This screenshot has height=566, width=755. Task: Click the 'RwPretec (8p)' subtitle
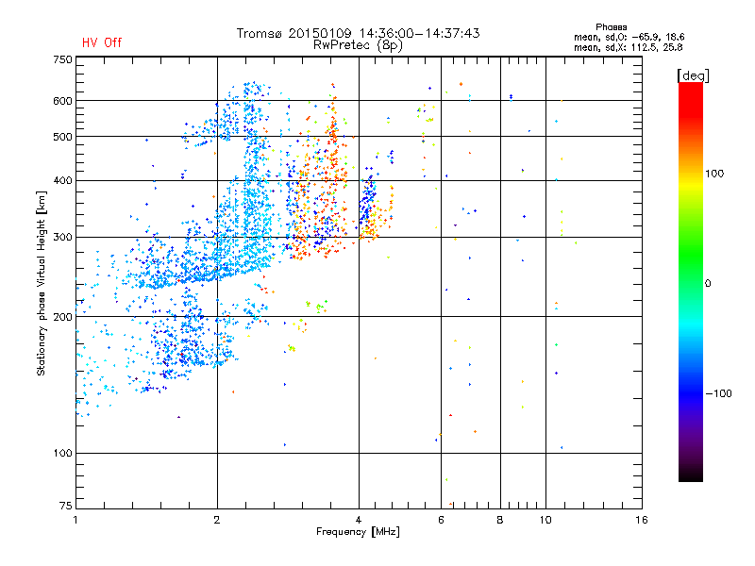point(358,45)
